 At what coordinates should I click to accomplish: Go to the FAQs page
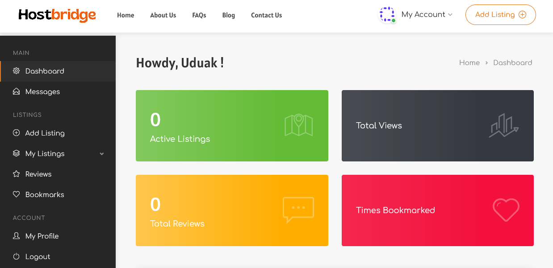tap(199, 15)
